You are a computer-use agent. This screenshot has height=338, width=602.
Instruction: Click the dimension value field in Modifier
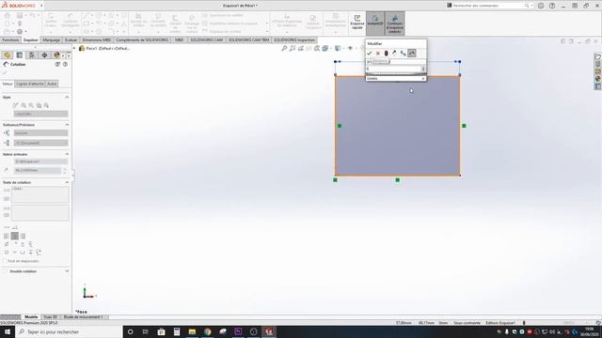point(393,69)
